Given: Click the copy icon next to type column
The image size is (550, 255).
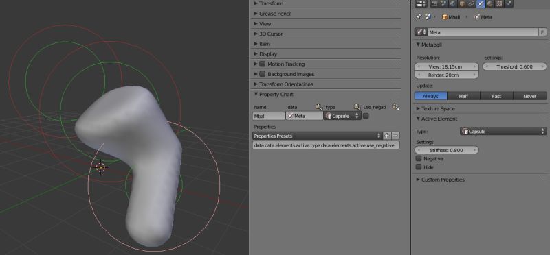Looking at the screenshot, I should 357,107.
